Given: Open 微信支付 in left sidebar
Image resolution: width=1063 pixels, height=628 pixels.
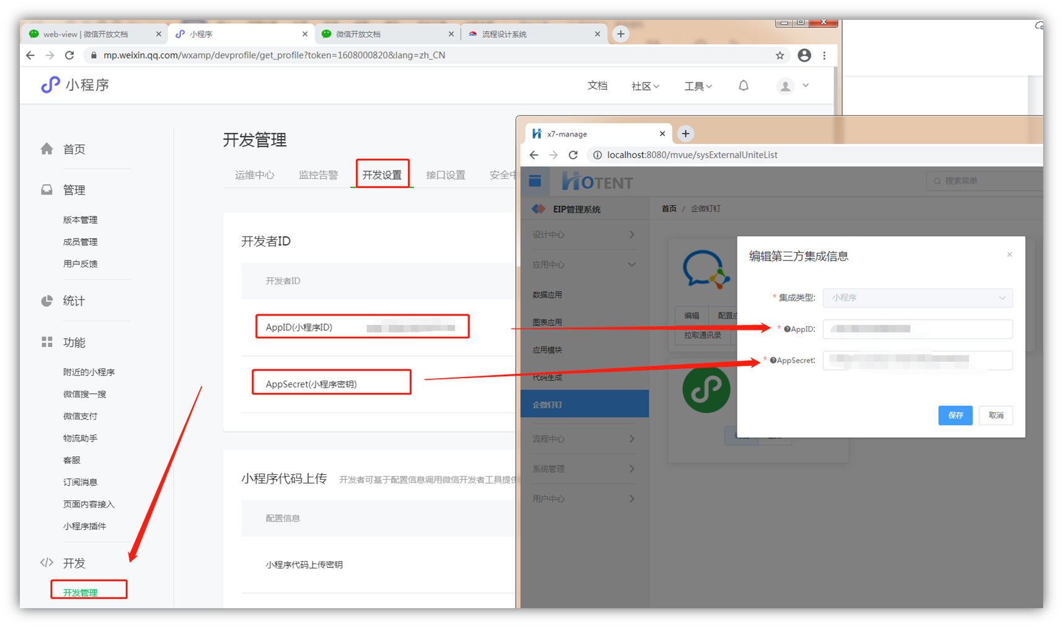Looking at the screenshot, I should (81, 417).
